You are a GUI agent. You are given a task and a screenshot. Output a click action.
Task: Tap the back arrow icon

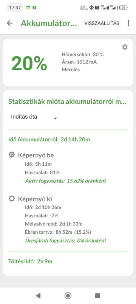[9, 23]
